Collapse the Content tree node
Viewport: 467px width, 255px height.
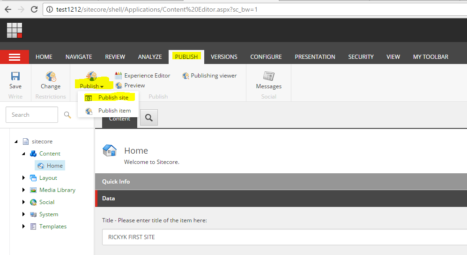[23, 154]
